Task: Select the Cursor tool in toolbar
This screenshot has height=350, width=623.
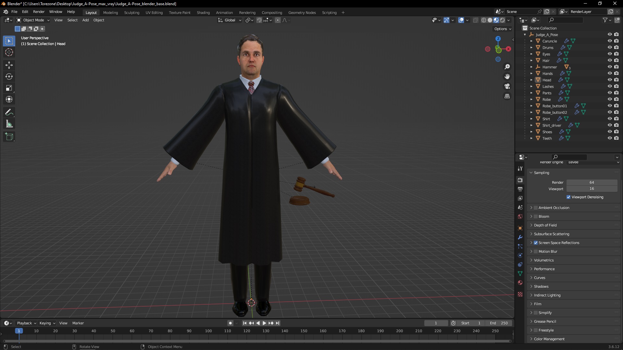Action: (x=9, y=52)
